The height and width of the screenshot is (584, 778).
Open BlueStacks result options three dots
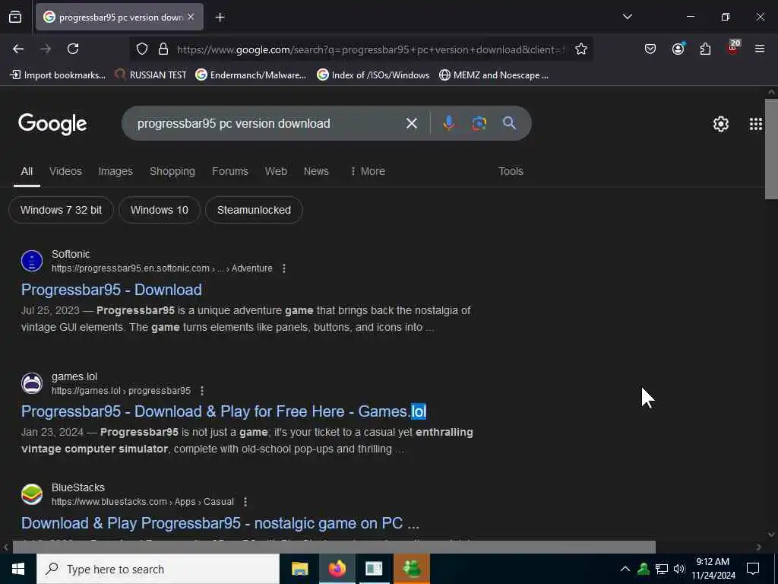[x=245, y=502]
